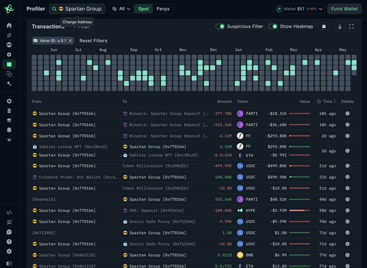Click the swap arrows sidebar icon
The width and height of the screenshot is (367, 268).
pos(9,35)
